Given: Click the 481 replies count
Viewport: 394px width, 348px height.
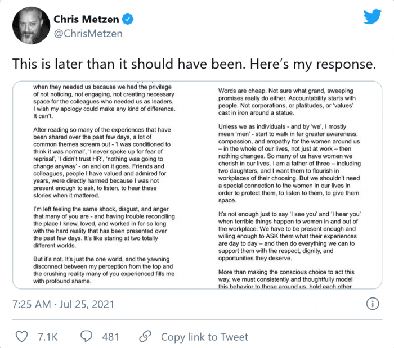Looking at the screenshot, I should tap(110, 337).
